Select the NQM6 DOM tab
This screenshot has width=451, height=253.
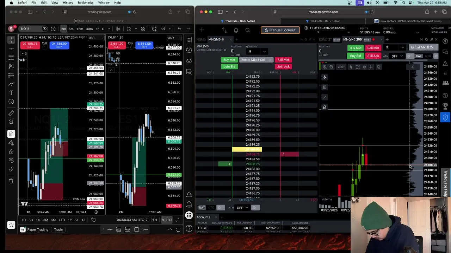(x=201, y=39)
